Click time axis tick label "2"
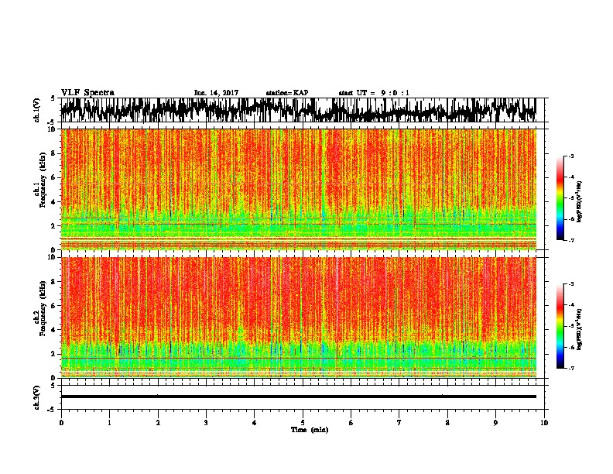 [x=158, y=423]
